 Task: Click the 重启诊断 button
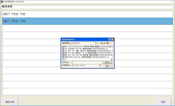[x=10, y=102]
